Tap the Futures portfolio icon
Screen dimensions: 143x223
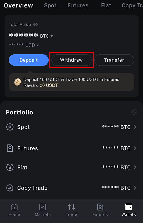click(x=10, y=148)
